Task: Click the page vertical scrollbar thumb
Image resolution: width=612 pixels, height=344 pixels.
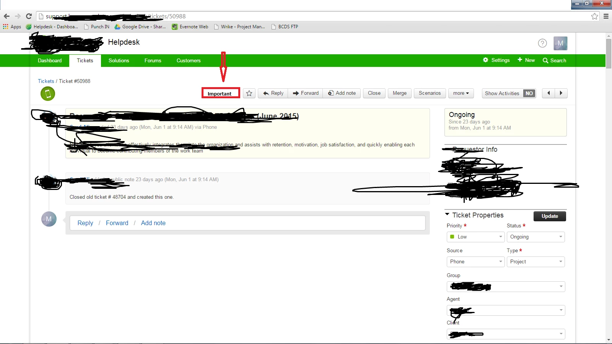Action: point(609,53)
